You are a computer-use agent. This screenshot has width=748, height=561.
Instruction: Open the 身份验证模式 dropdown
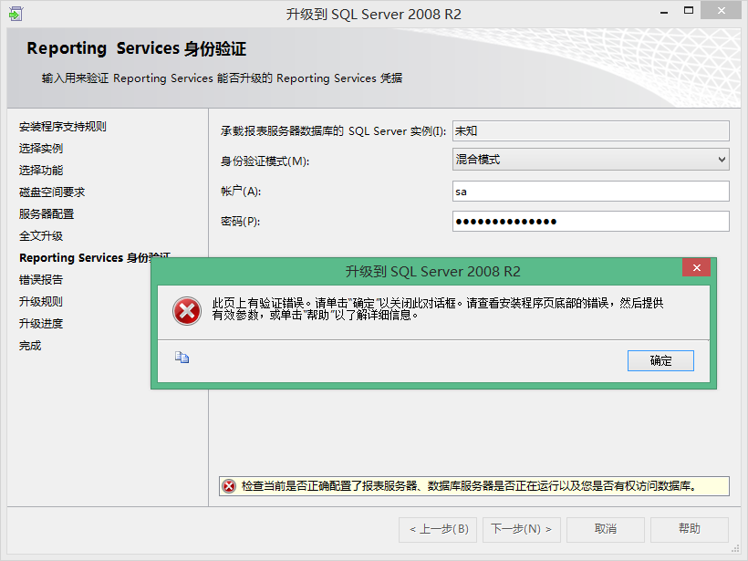(590, 160)
